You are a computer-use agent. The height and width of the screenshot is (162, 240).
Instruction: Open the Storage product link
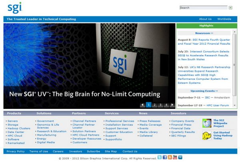[13, 124]
